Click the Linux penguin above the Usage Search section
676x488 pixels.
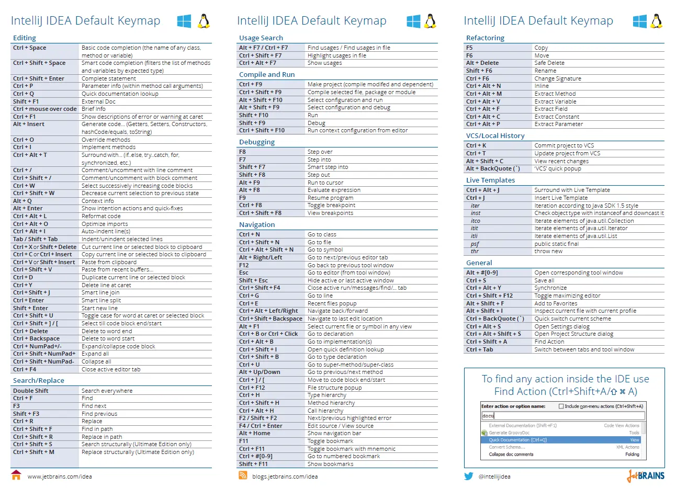(430, 21)
